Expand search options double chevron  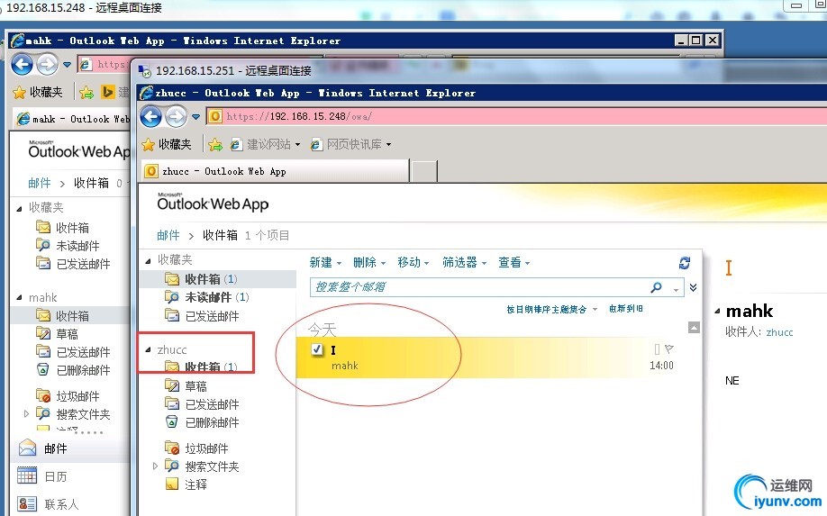tap(693, 287)
